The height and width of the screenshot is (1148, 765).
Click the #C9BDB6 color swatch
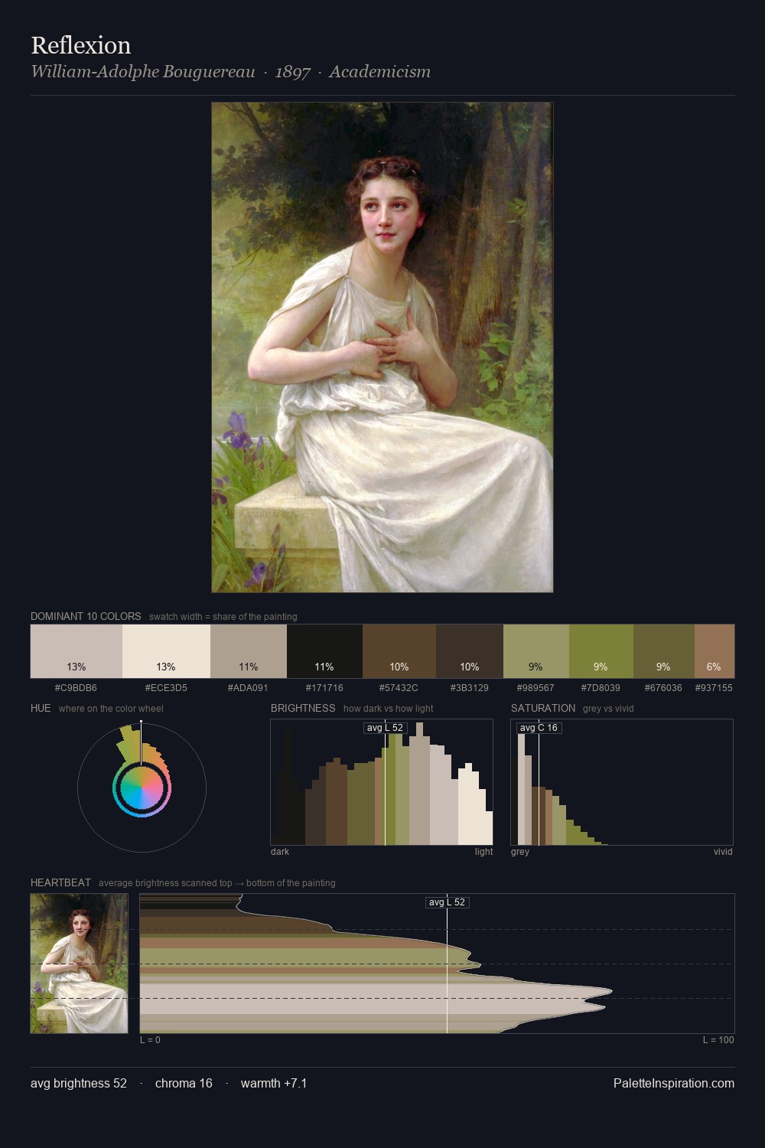click(x=76, y=651)
